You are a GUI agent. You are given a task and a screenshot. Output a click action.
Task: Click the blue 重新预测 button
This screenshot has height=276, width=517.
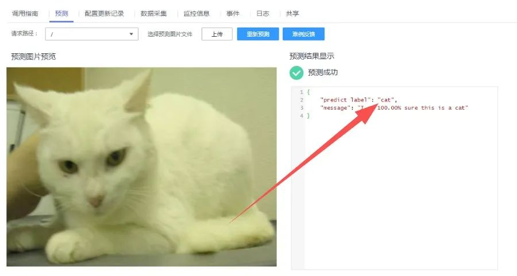[x=258, y=34]
